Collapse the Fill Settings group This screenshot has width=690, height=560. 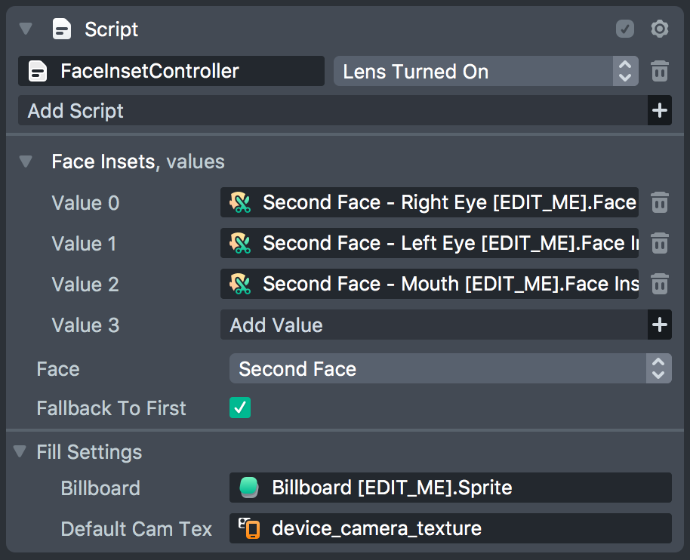[20, 452]
